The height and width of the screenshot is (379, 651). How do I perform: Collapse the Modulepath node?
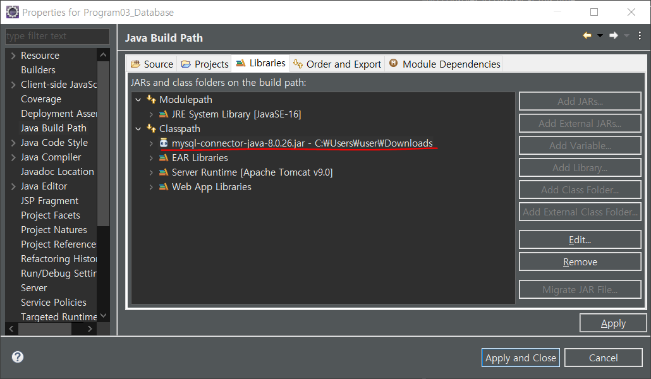tap(138, 100)
